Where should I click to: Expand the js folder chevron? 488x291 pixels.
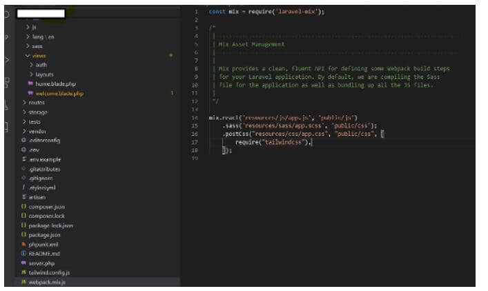[x=28, y=27]
